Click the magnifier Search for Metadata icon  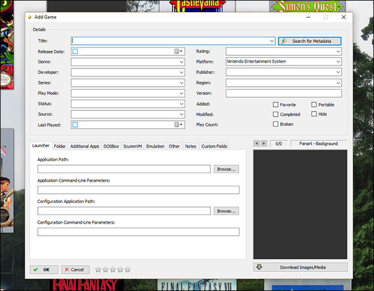pos(284,41)
